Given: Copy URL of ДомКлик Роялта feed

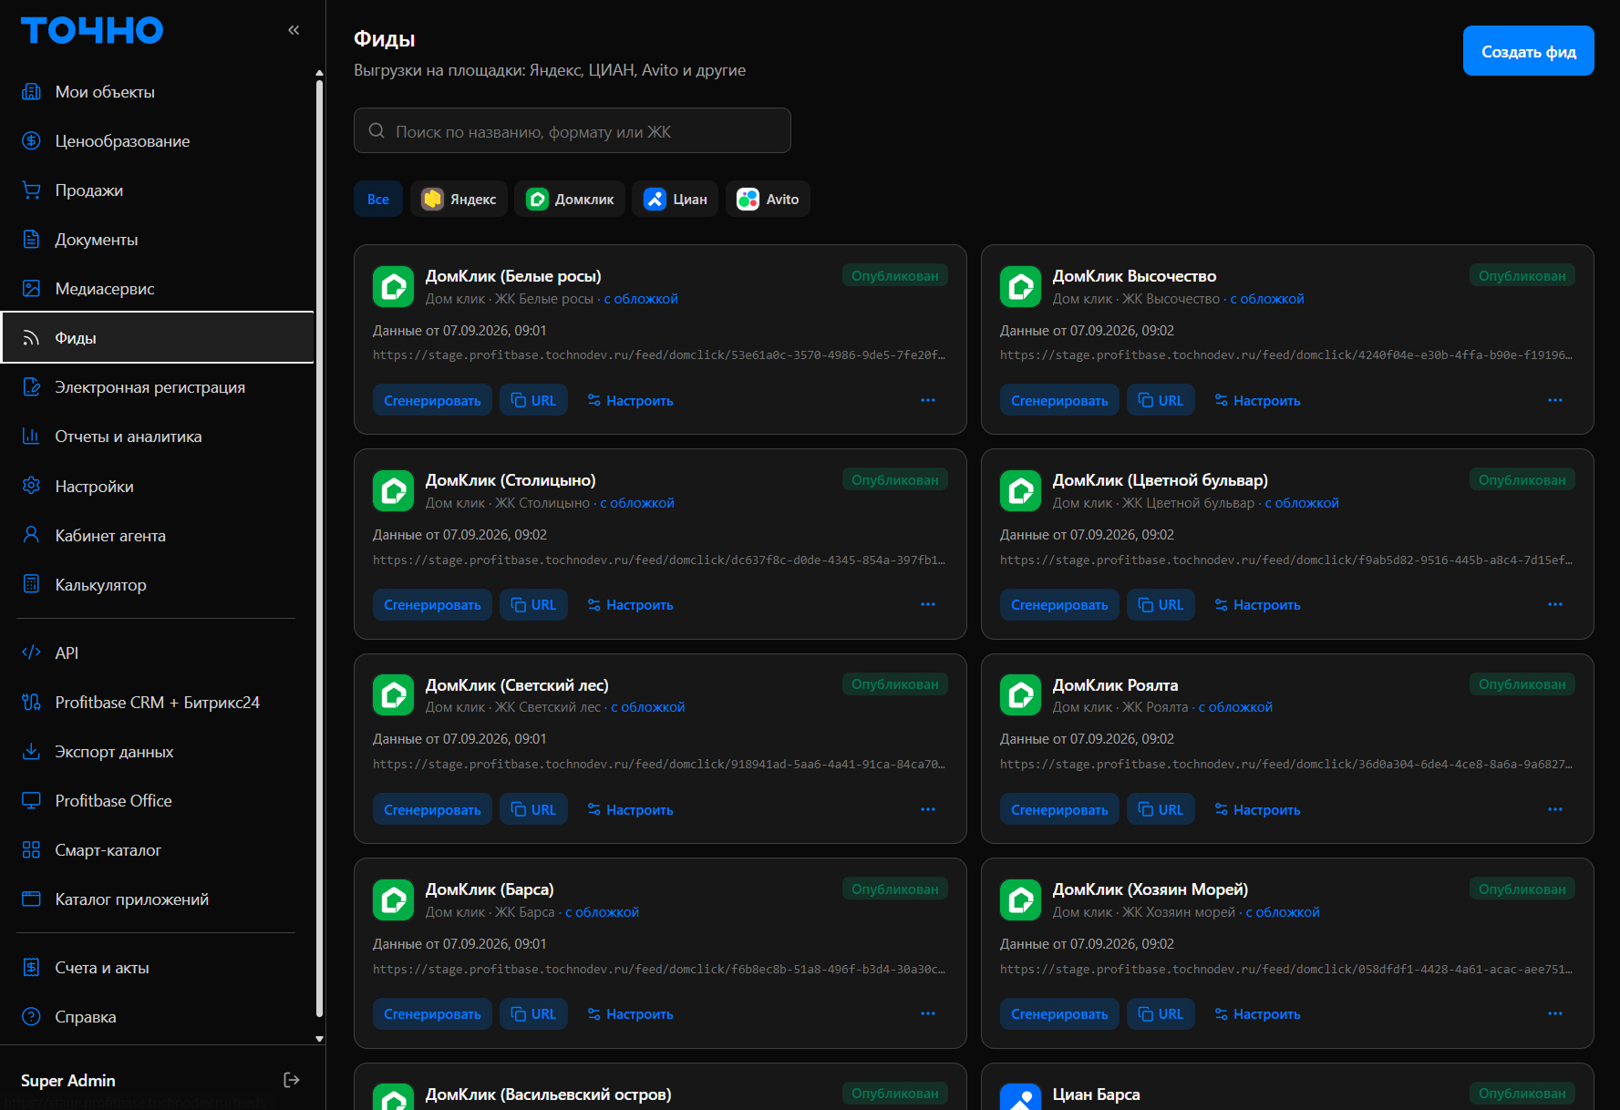Looking at the screenshot, I should [1161, 810].
